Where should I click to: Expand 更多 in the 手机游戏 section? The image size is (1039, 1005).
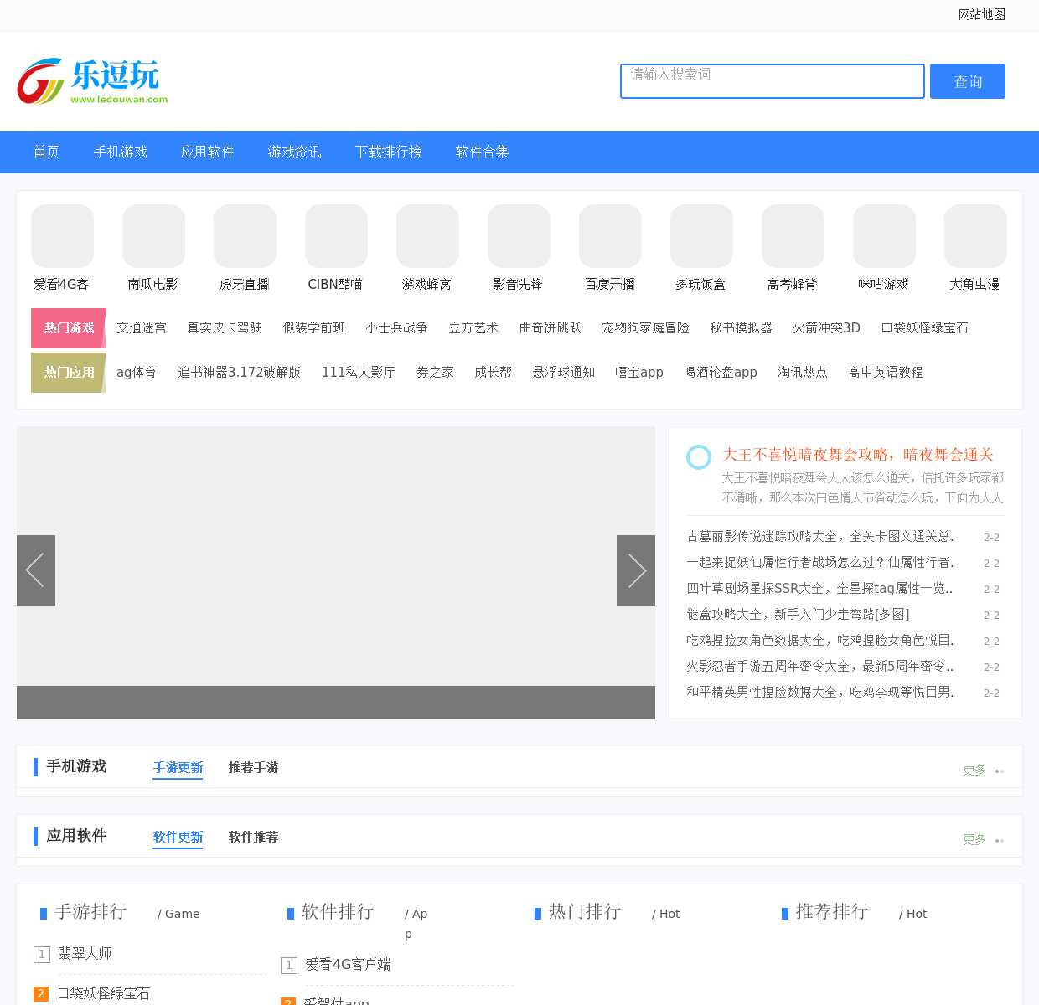pyautogui.click(x=974, y=770)
